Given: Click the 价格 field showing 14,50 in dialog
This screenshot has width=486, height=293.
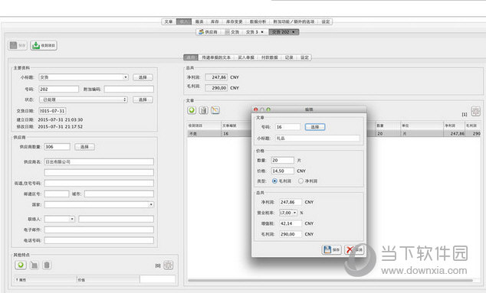Looking at the screenshot, I should point(283,171).
